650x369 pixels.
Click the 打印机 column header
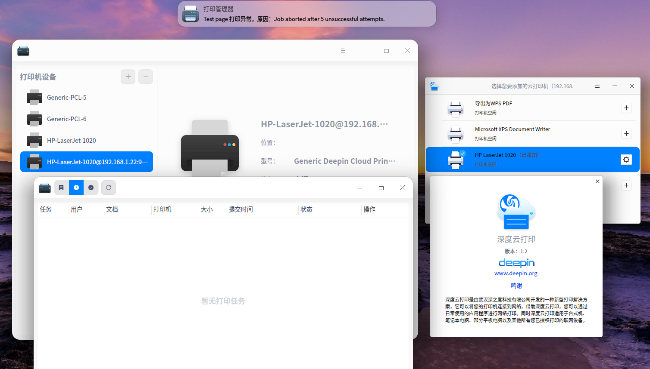coord(162,209)
